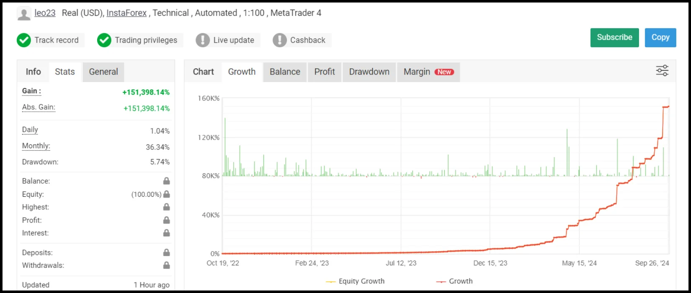The image size is (691, 293).
Task: Click the Abs. Gain label
Action: [x=39, y=107]
